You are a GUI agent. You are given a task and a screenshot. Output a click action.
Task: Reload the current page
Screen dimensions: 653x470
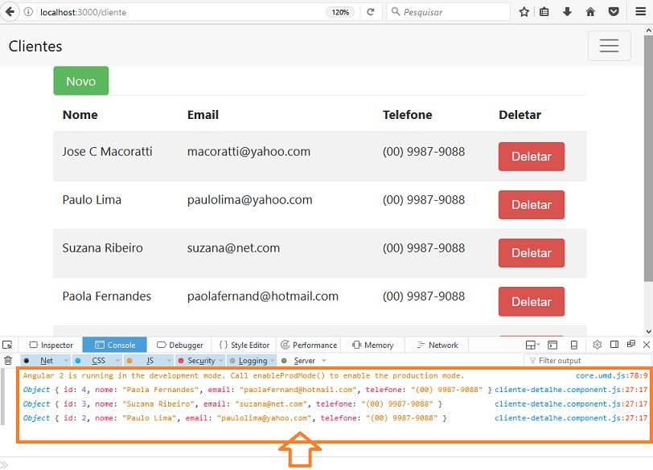pos(370,12)
